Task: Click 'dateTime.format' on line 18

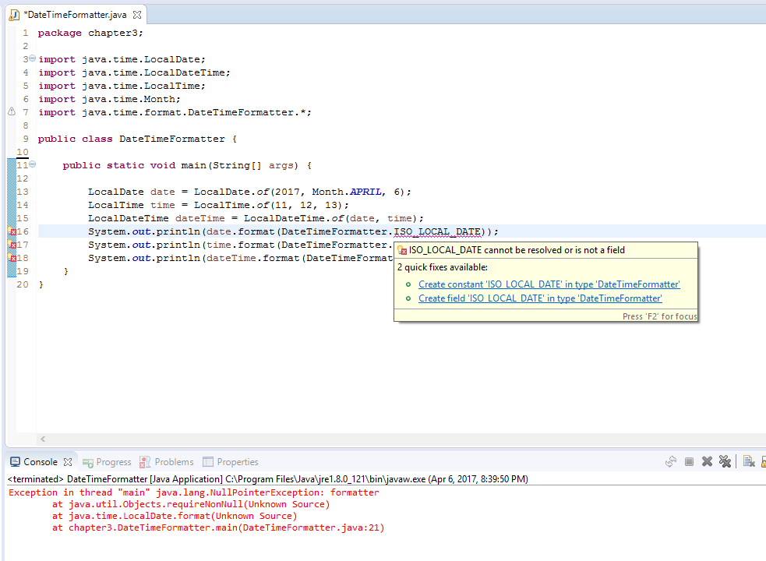Action: coord(252,258)
